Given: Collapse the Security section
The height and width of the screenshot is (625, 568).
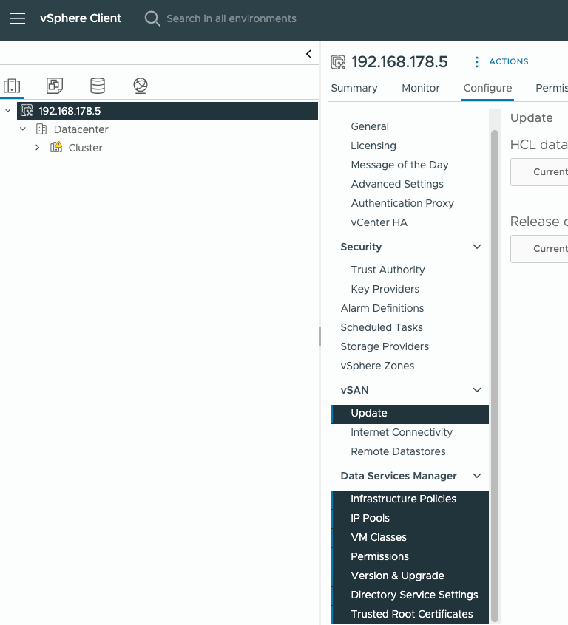Looking at the screenshot, I should click(x=476, y=247).
